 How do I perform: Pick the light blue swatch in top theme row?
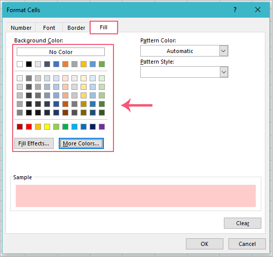(93, 64)
